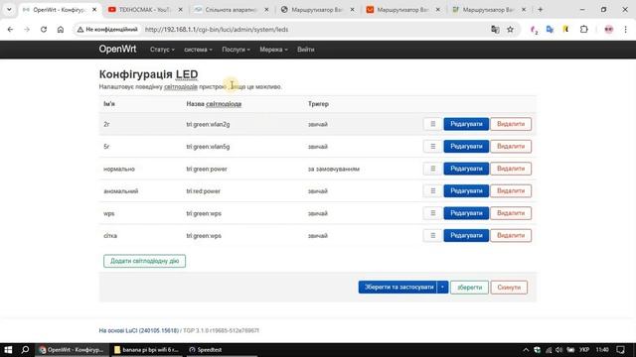Image resolution: width=636 pixels, height=357 pixels.
Task: Edit the wps LED entry
Action: coord(466,213)
